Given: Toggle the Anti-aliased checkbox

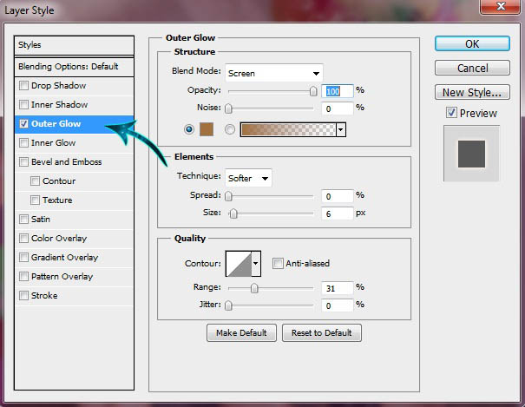Looking at the screenshot, I should 278,264.
